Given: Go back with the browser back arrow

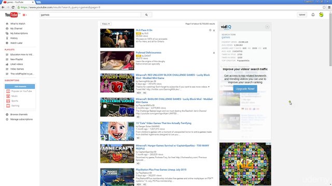Looking at the screenshot, I should 3,7.
